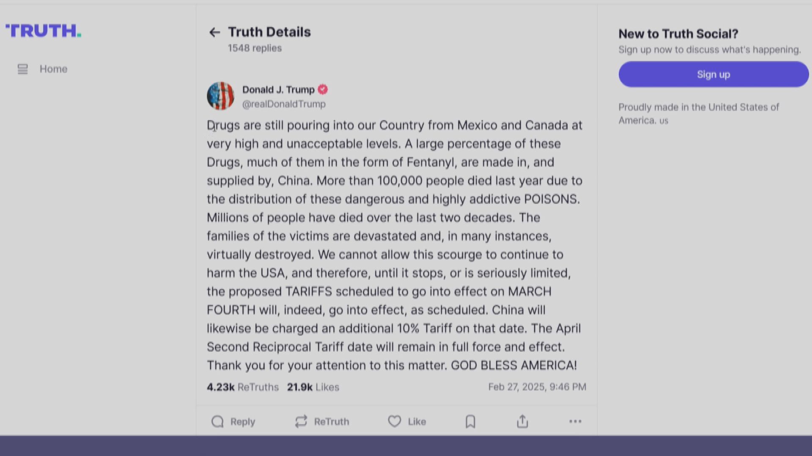Click the @realDonaldTrump handle
This screenshot has width=812, height=456.
284,104
